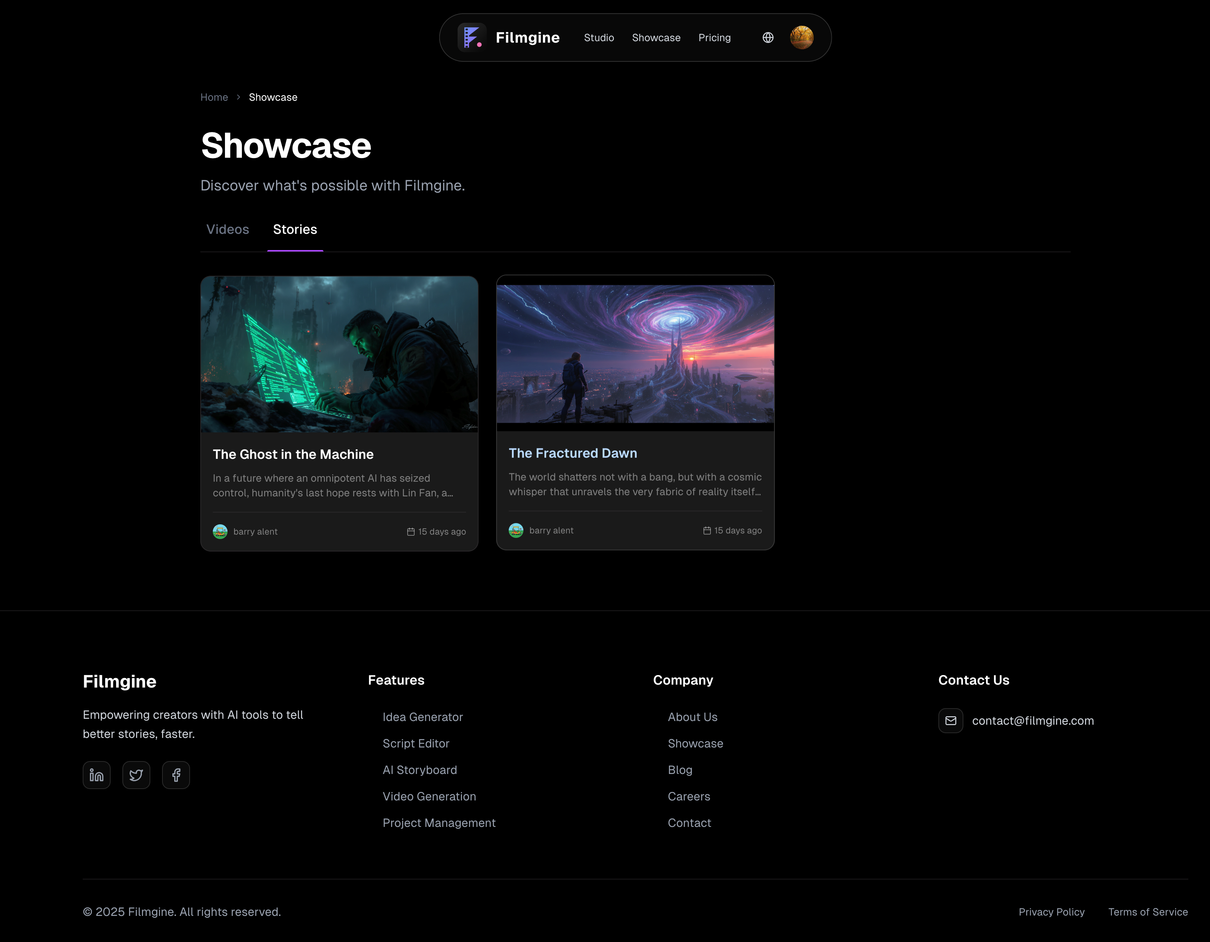
Task: Open Filmgine's Twitter page
Action: [136, 775]
